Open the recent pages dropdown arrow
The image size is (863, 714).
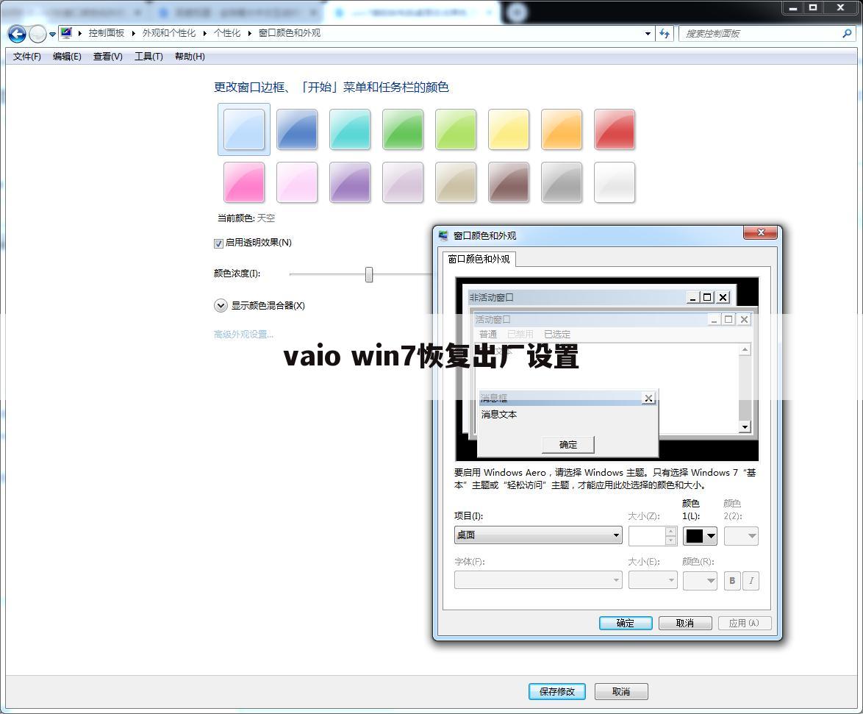pos(52,34)
